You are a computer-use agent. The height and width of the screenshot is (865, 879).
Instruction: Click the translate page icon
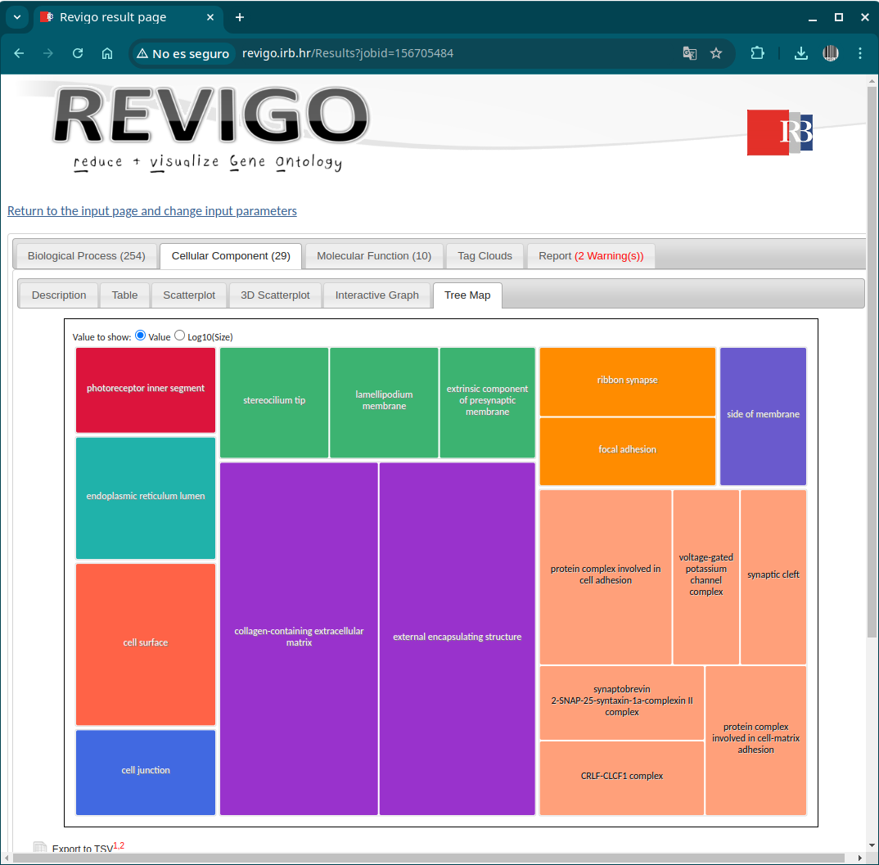690,53
